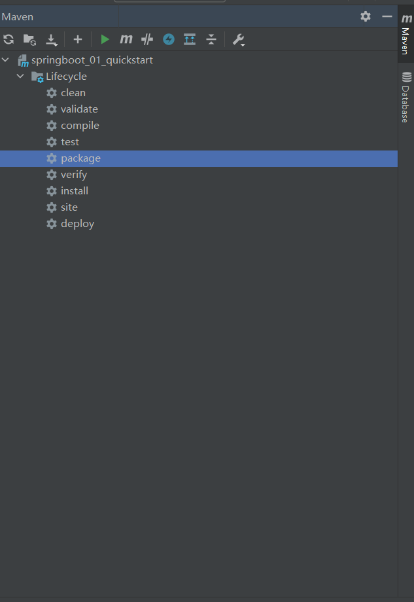The height and width of the screenshot is (602, 414).
Task: Run the selected Maven build with green arrow
Action: [105, 39]
